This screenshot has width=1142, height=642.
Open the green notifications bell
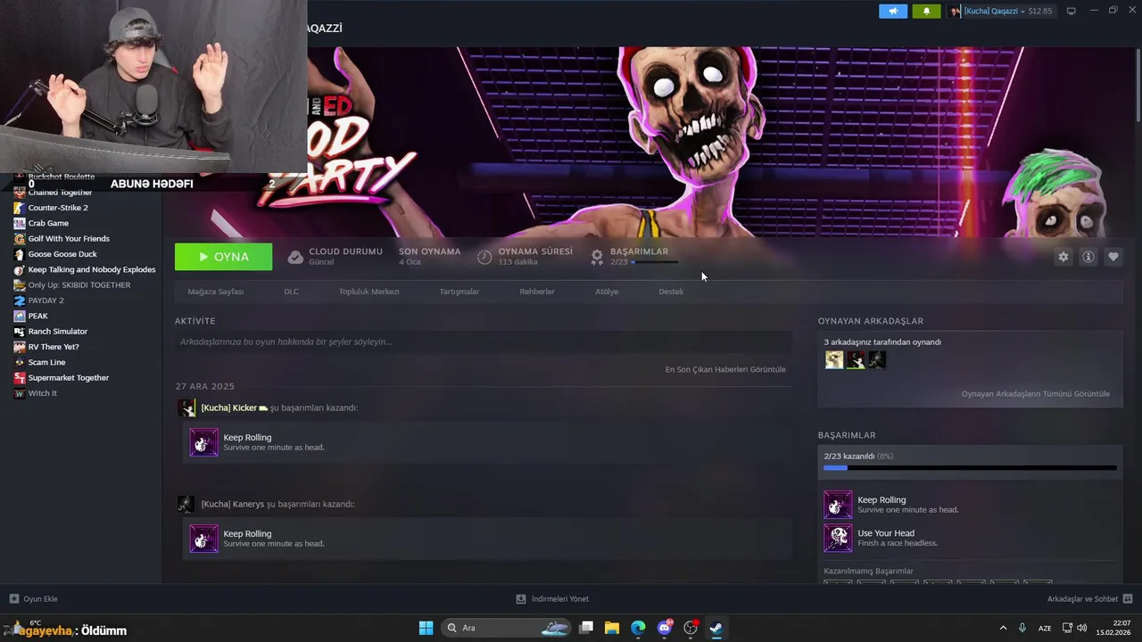coord(926,11)
